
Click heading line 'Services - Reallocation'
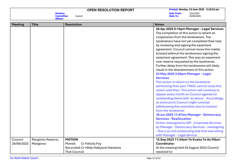click(173, 119)
